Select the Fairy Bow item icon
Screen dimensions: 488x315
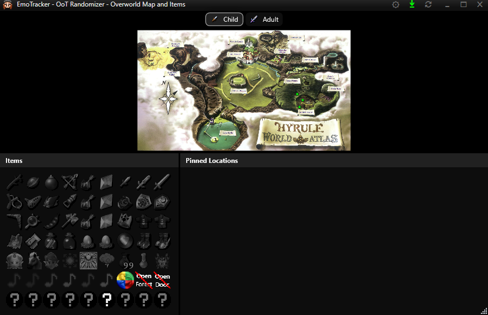click(x=69, y=182)
